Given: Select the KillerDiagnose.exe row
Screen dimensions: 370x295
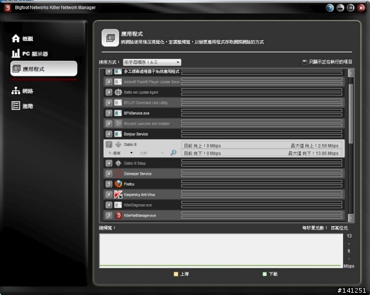Looking at the screenshot, I should (x=224, y=205).
